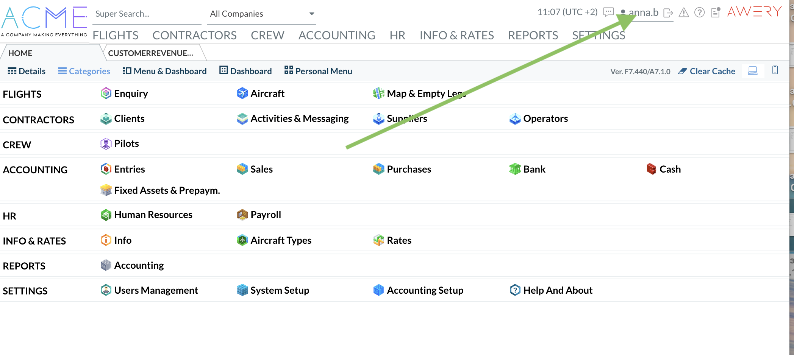Switch to the CUSTOMERREVENUE tab
Viewport: 794px width, 355px height.
coord(151,53)
